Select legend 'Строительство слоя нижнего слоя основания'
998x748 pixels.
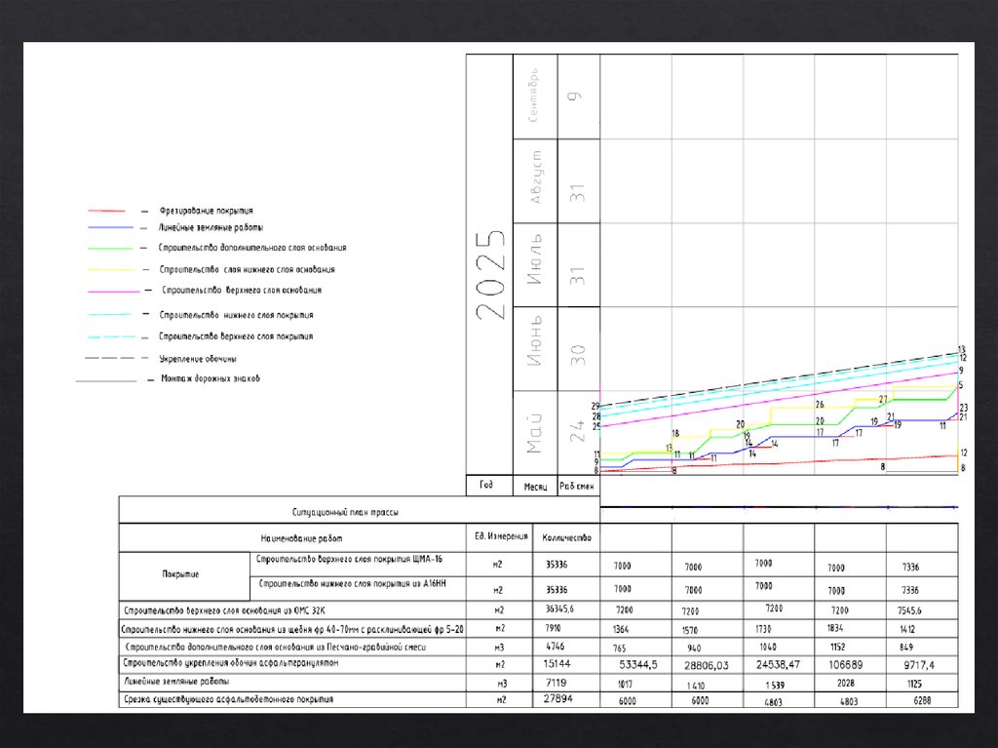(x=248, y=269)
